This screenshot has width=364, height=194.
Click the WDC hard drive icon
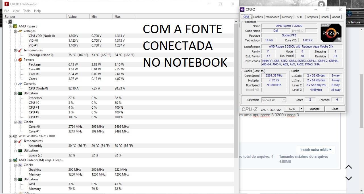pyautogui.click(x=15, y=136)
